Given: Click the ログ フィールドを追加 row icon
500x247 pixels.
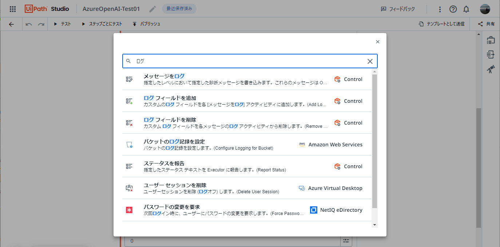Looking at the screenshot, I should click(x=129, y=101).
